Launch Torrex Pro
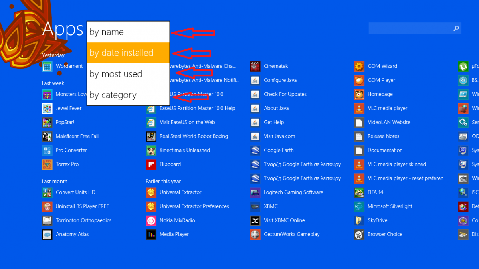 (x=61, y=164)
